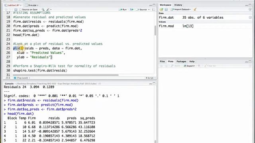Click the compile notebook icon in editor toolbar

point(153,10)
